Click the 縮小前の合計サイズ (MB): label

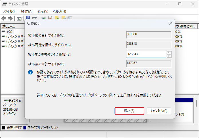point(47,35)
